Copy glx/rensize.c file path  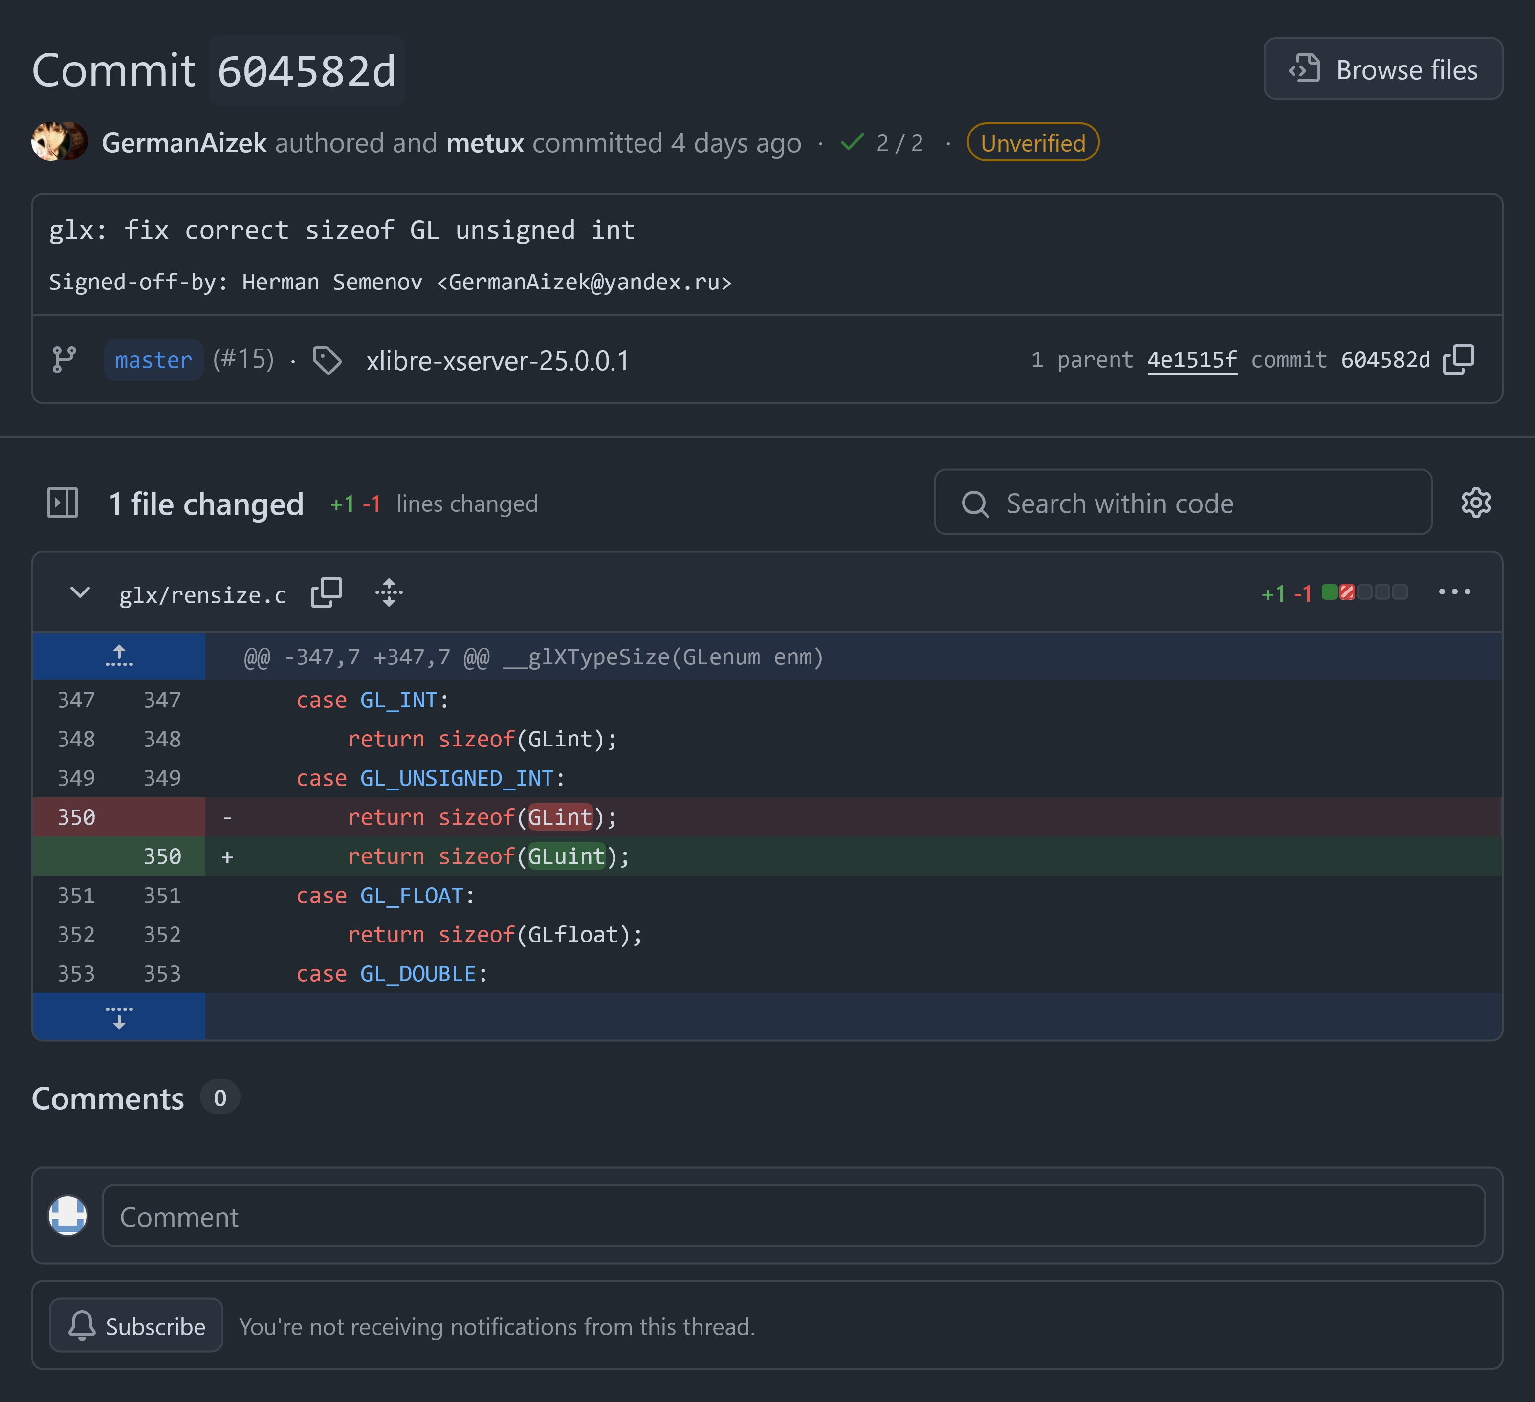(327, 592)
